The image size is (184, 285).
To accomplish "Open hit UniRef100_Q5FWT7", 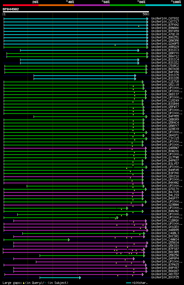I will coord(165,107).
